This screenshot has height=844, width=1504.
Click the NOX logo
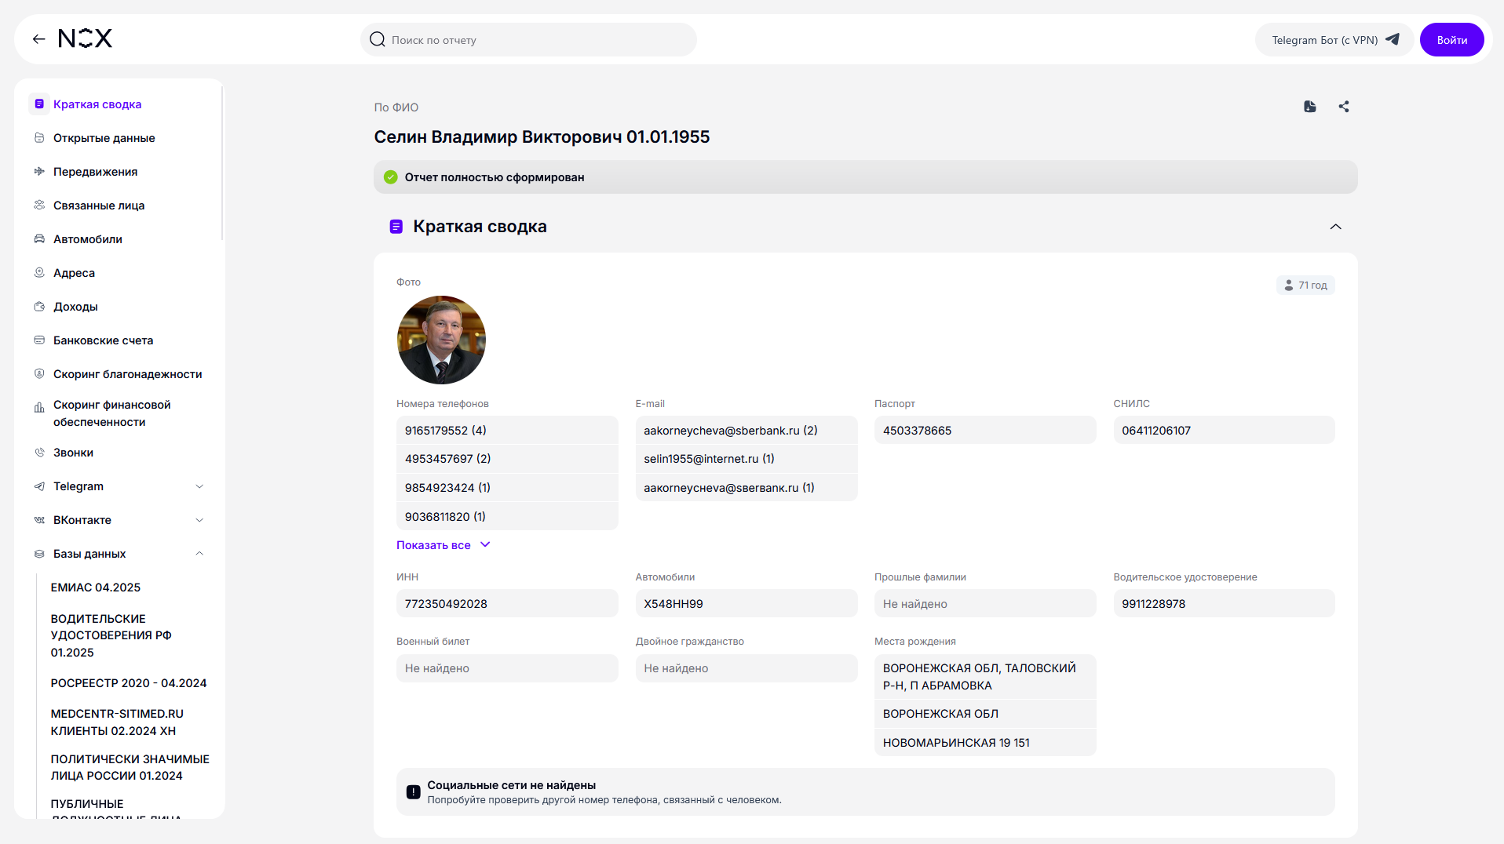pos(86,38)
